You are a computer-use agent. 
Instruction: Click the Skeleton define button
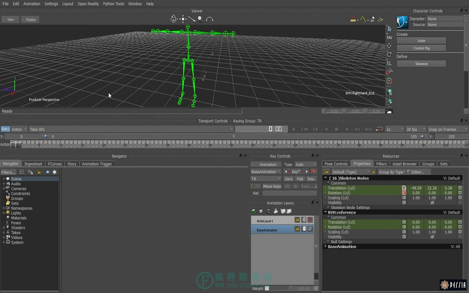421,64
